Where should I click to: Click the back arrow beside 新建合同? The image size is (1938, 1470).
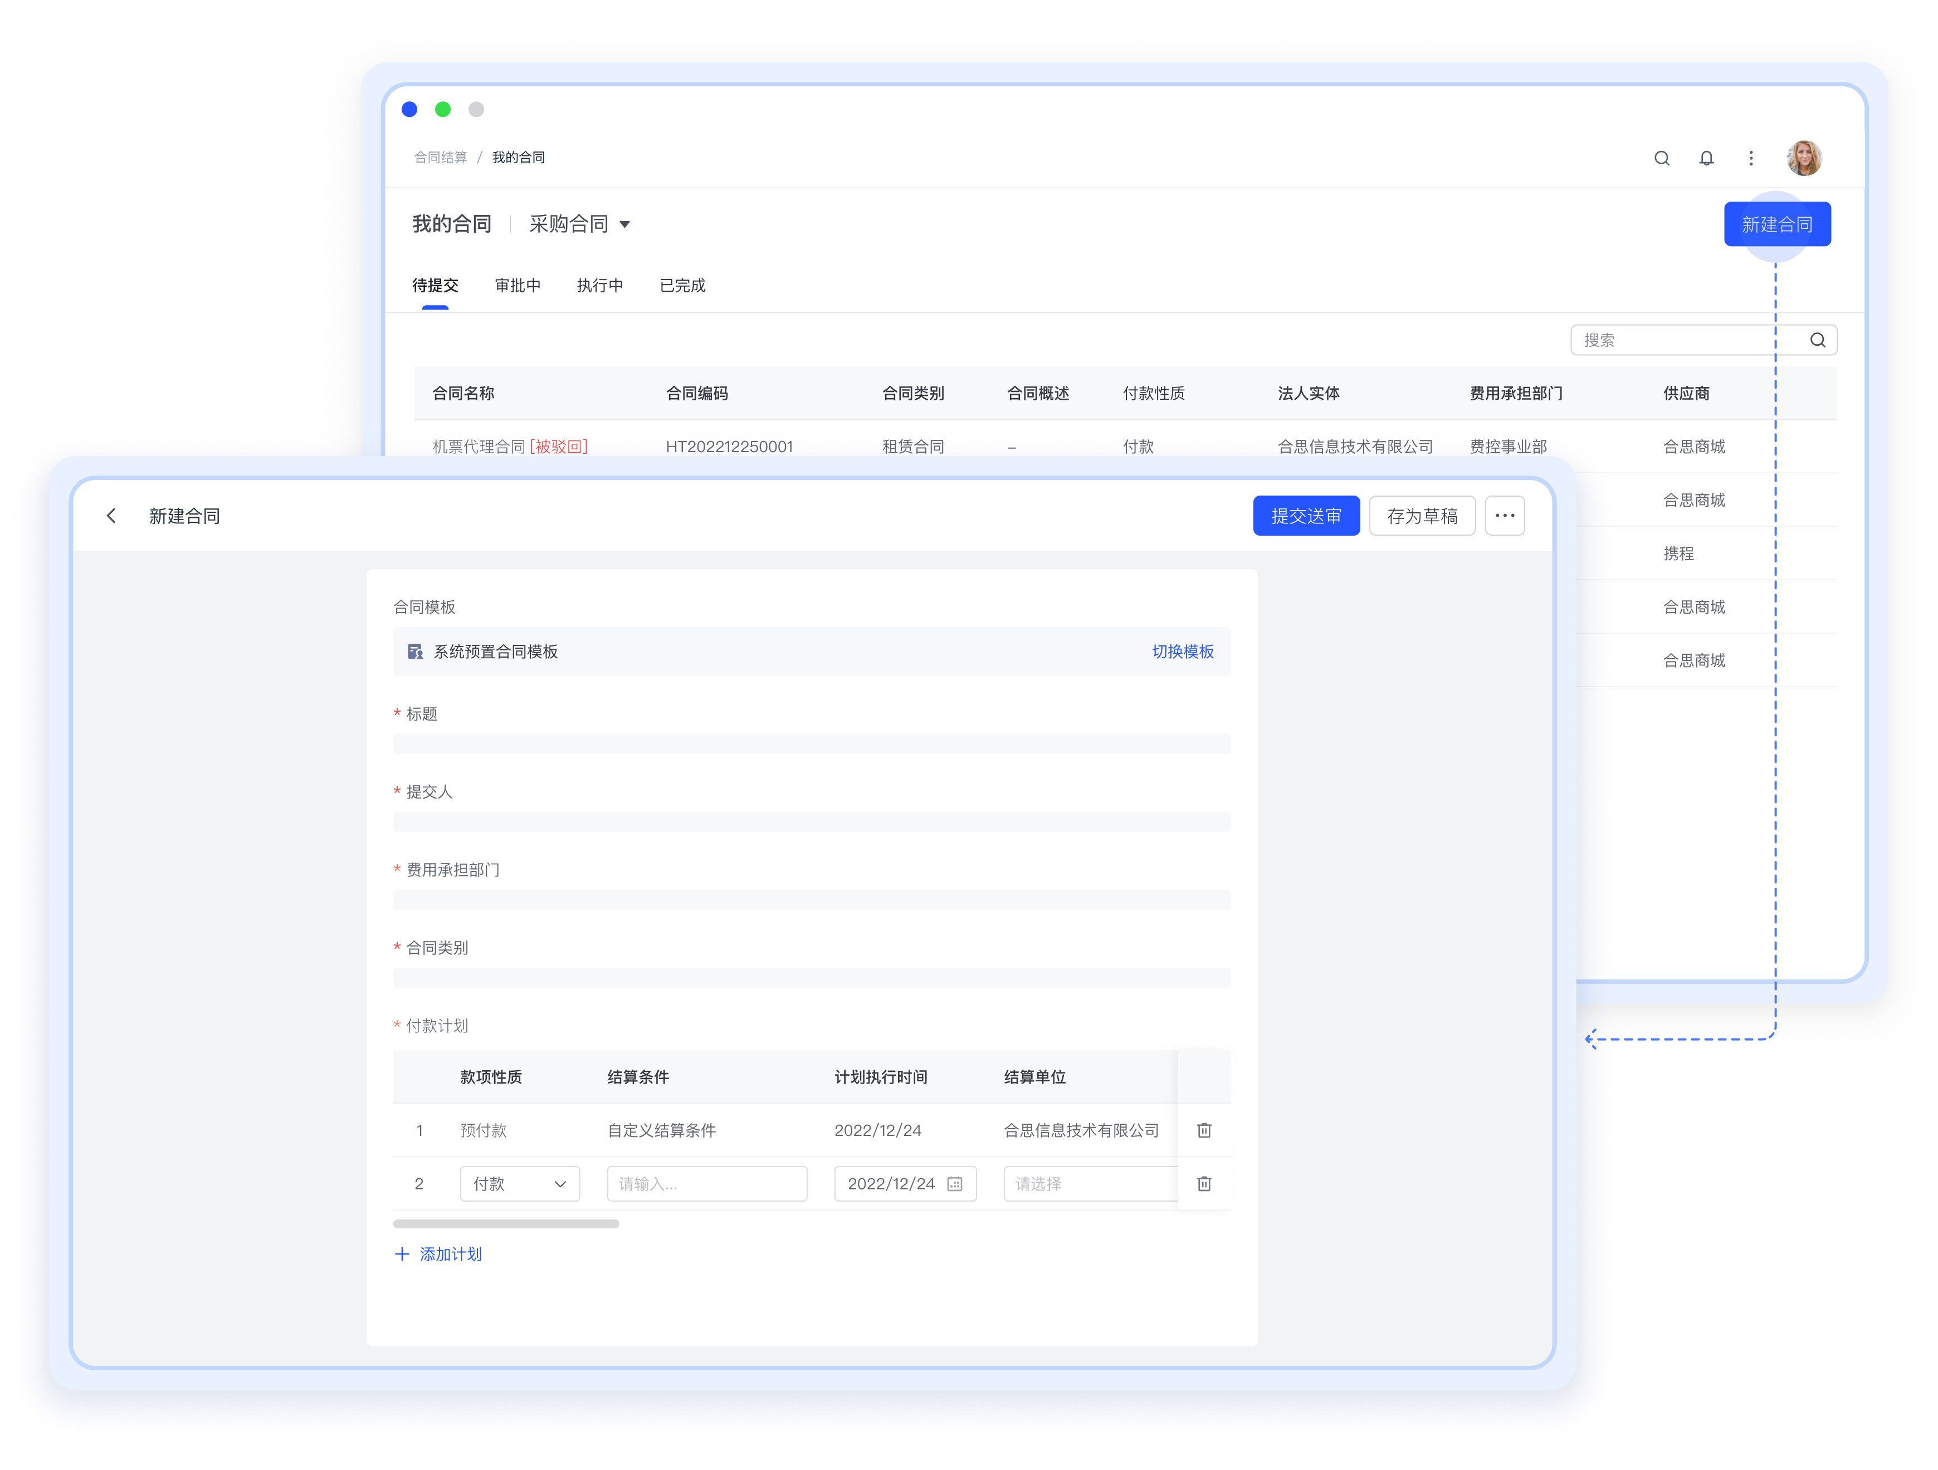pyautogui.click(x=111, y=516)
